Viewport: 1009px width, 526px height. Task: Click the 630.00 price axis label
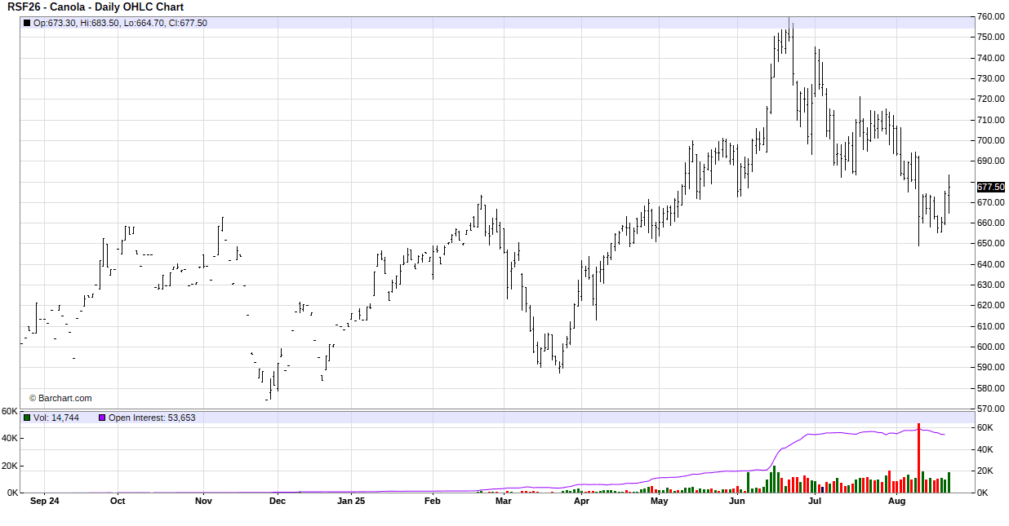tap(990, 285)
